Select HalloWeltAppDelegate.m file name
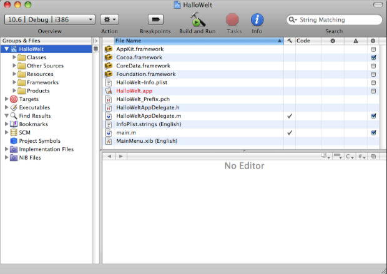The height and width of the screenshot is (274, 387). [149, 115]
